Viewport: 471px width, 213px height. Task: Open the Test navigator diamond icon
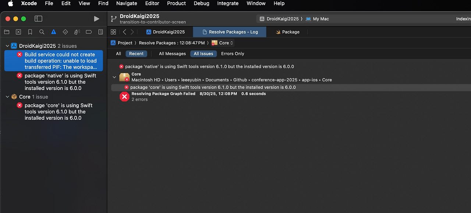click(65, 32)
